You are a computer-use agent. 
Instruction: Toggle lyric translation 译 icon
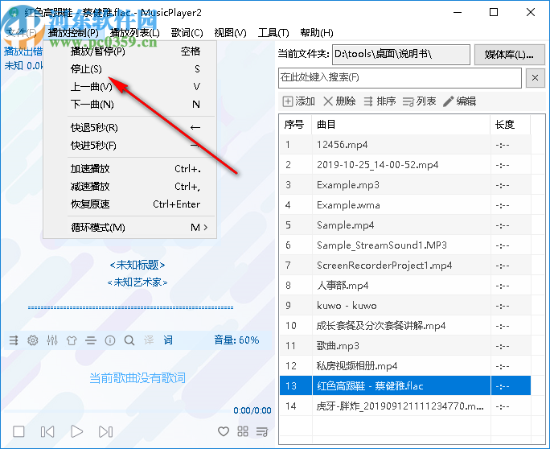coord(149,340)
